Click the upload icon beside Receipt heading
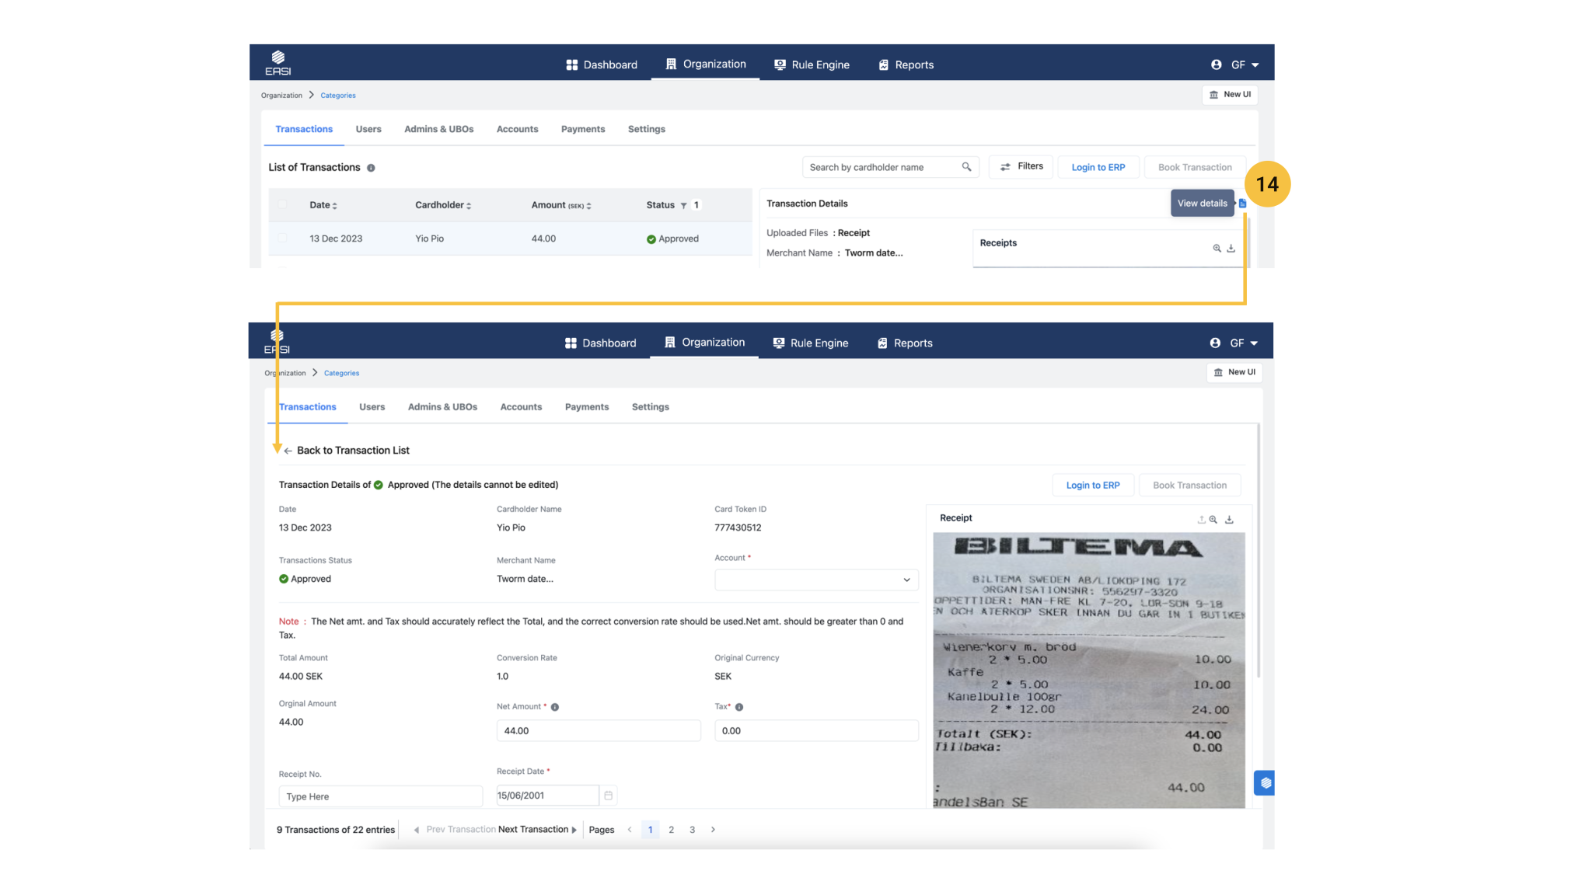Image resolution: width=1592 pixels, height=895 pixels. point(1201,520)
